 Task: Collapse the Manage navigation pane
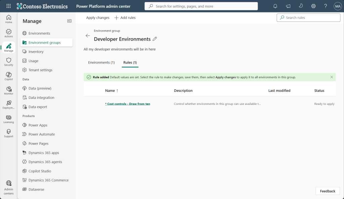69,21
